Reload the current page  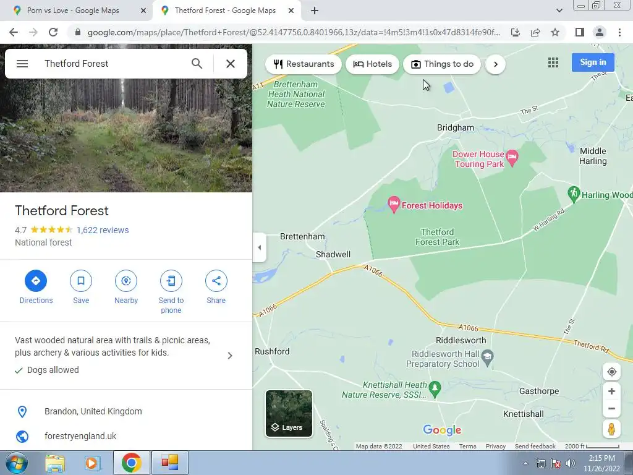[x=53, y=32]
